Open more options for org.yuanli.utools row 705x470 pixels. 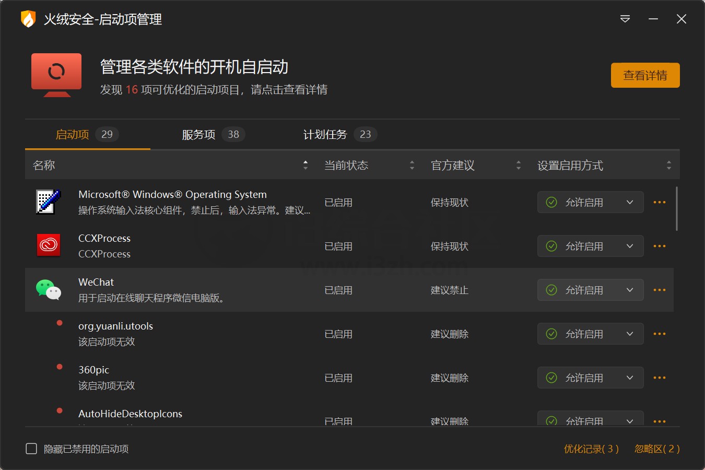click(x=660, y=334)
